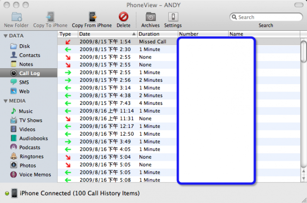Click the scrollbar up arrow
Image resolution: width=307 pixels, height=203 pixels.
(304, 172)
